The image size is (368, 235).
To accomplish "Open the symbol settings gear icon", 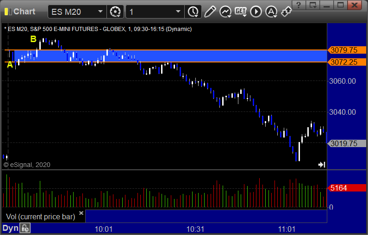I will pos(115,12).
